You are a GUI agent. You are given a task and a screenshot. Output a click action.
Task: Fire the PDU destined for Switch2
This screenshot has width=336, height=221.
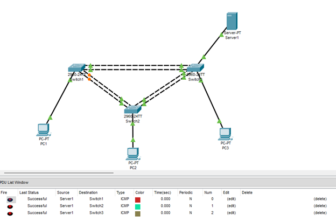tap(10, 206)
